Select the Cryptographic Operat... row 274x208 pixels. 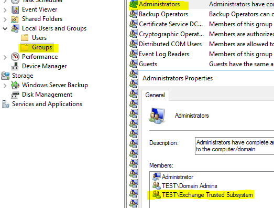[x=202, y=34]
